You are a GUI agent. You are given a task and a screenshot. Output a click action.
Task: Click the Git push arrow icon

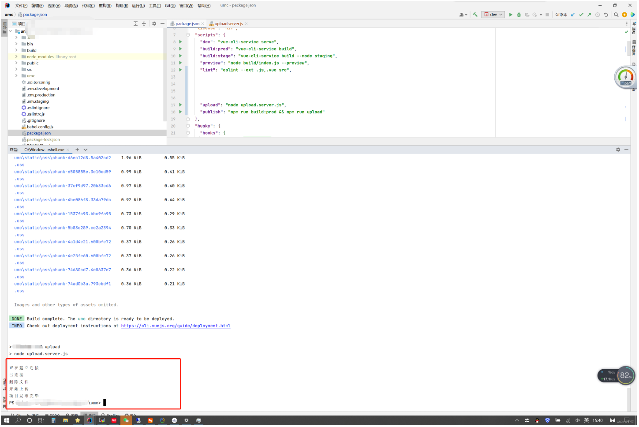tap(589, 15)
